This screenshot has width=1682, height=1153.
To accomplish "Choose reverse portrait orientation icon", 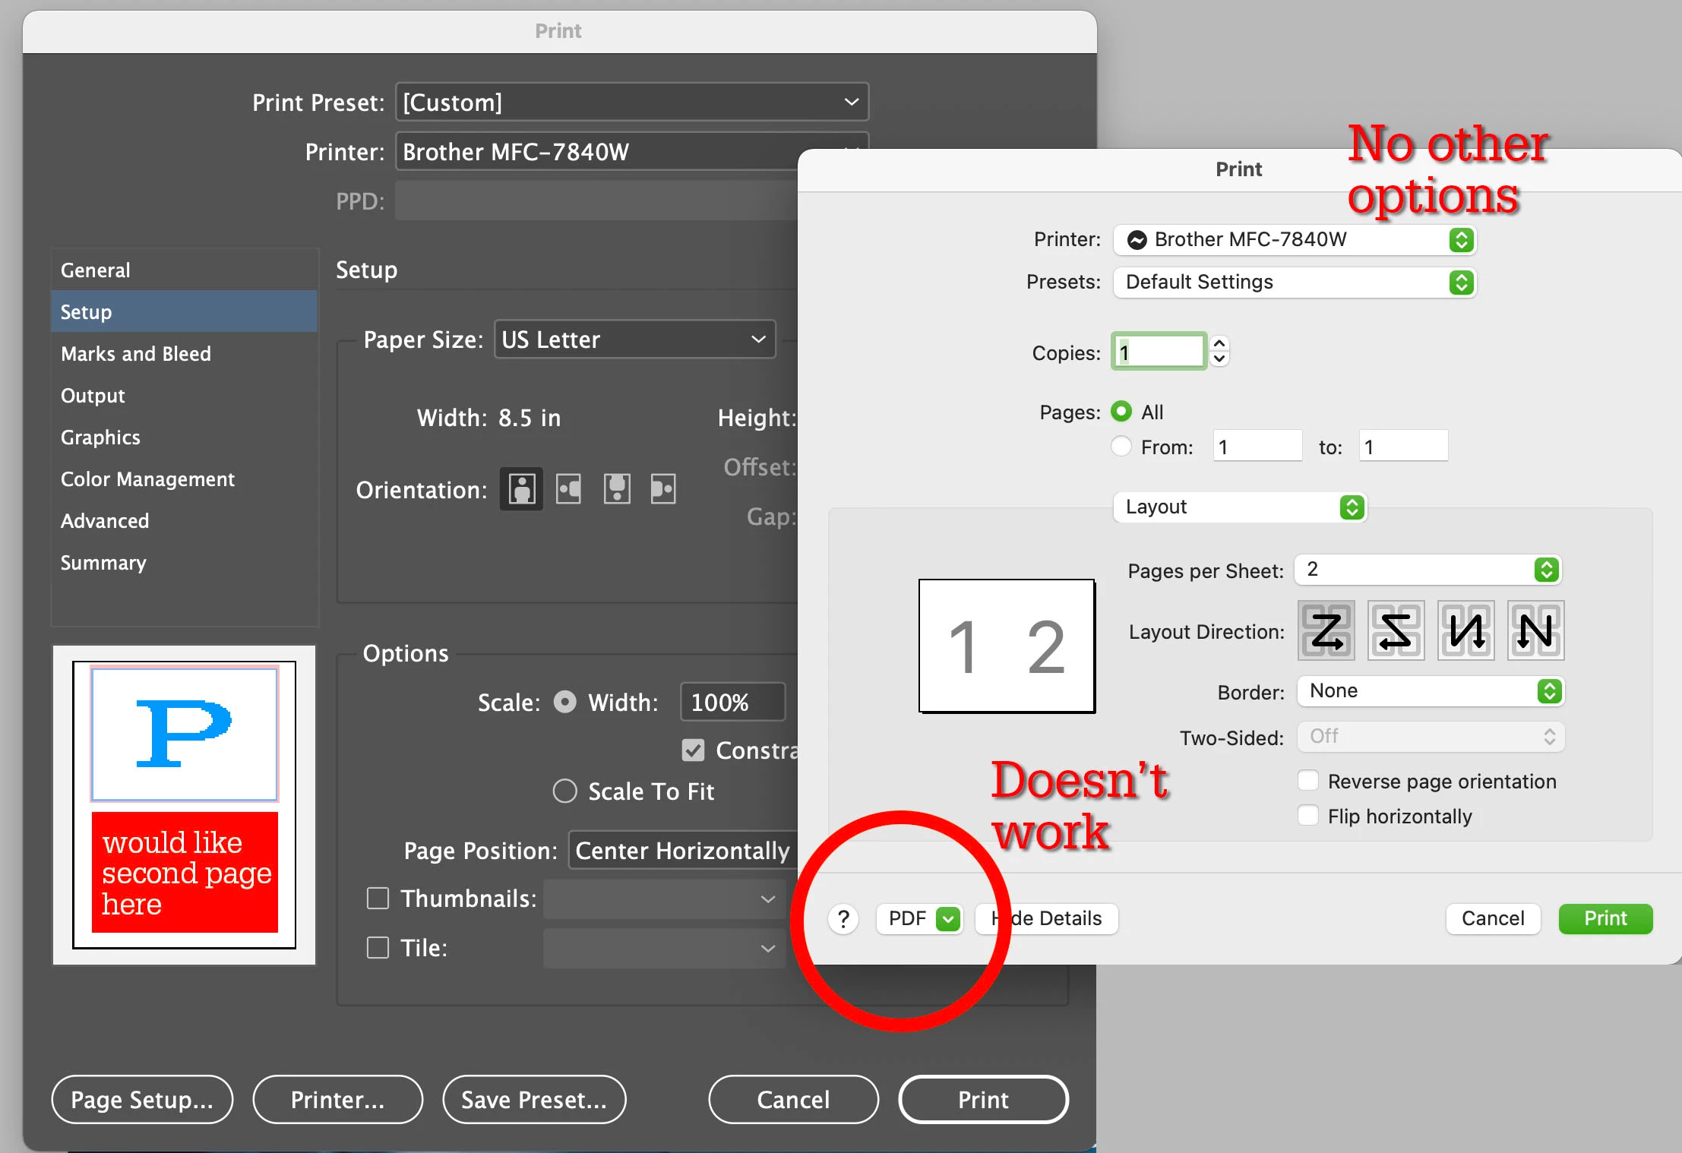I will coord(616,489).
